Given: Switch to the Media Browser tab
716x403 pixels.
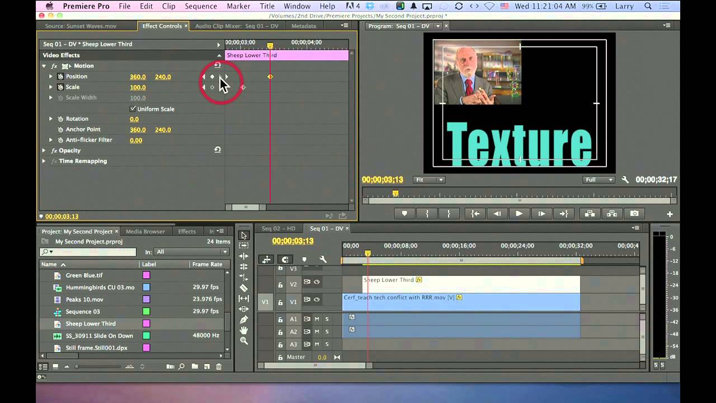Looking at the screenshot, I should pos(145,231).
